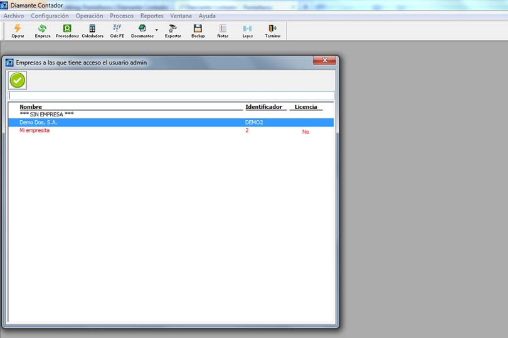Click the Identificador column header
The image size is (508, 338).
click(263, 107)
